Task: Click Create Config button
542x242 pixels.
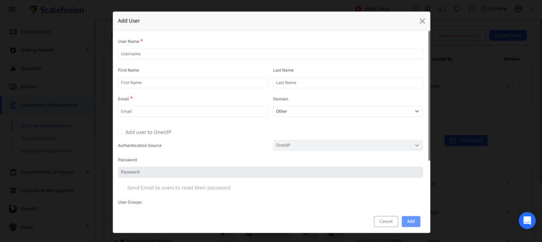Action: click(508, 35)
